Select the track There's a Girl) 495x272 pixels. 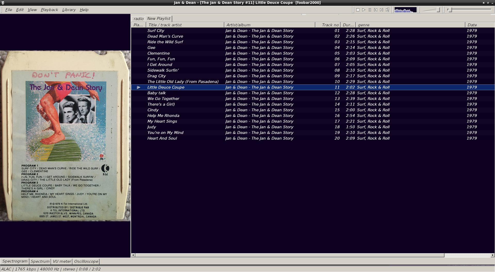(x=313, y=104)
